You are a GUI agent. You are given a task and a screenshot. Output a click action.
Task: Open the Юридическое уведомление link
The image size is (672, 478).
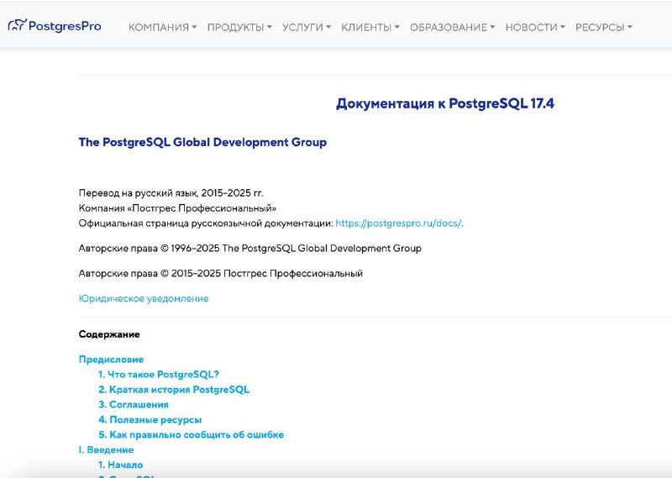coord(144,298)
